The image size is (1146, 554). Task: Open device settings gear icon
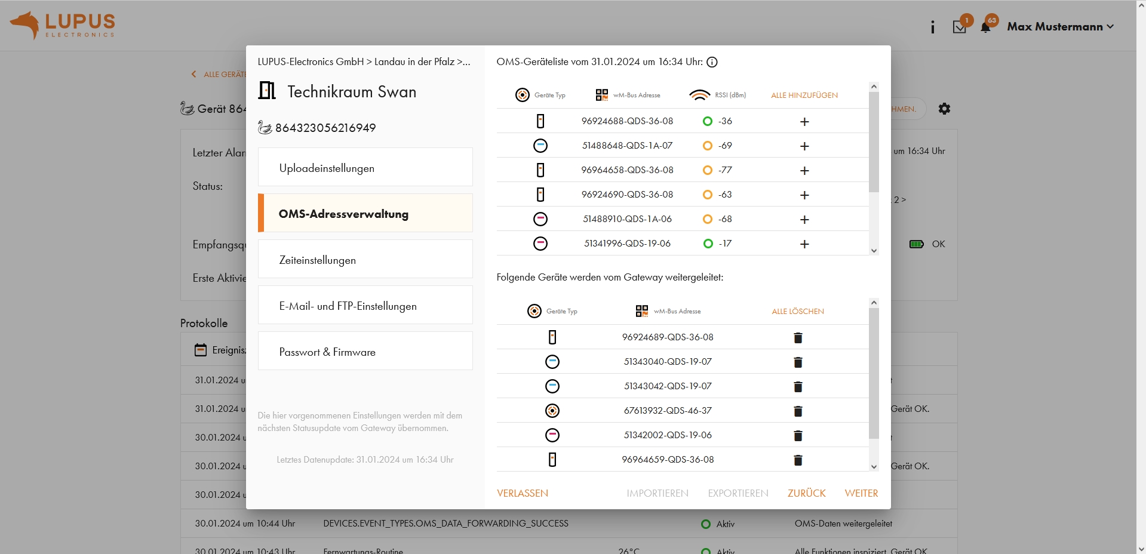click(x=944, y=109)
